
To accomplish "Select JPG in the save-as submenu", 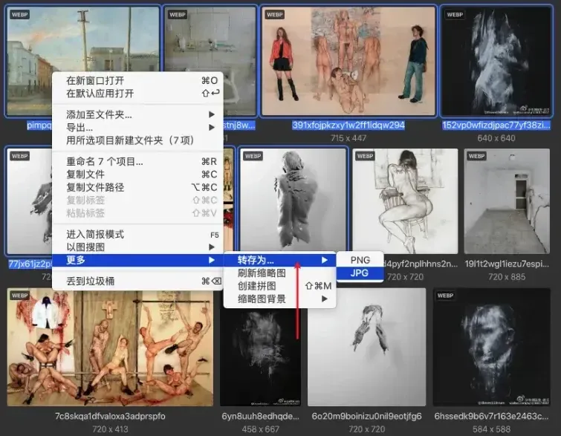I will click(360, 273).
